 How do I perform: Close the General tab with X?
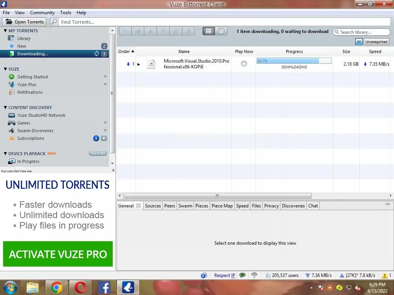coord(139,206)
